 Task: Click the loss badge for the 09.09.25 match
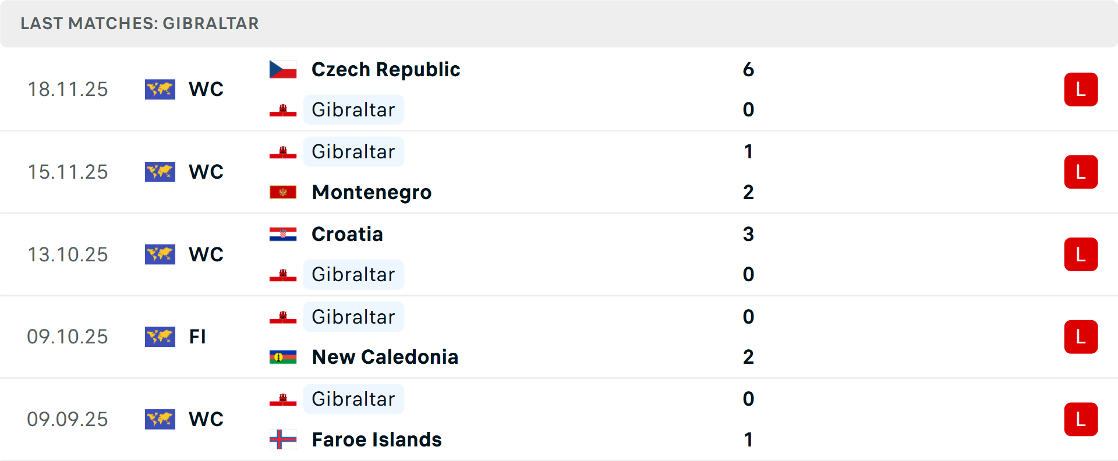coord(1081,419)
